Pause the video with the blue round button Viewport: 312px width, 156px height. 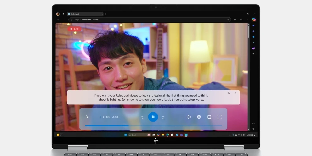(153, 117)
